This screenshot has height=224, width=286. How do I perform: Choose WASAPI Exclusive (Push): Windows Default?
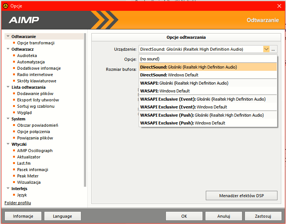click(208, 123)
